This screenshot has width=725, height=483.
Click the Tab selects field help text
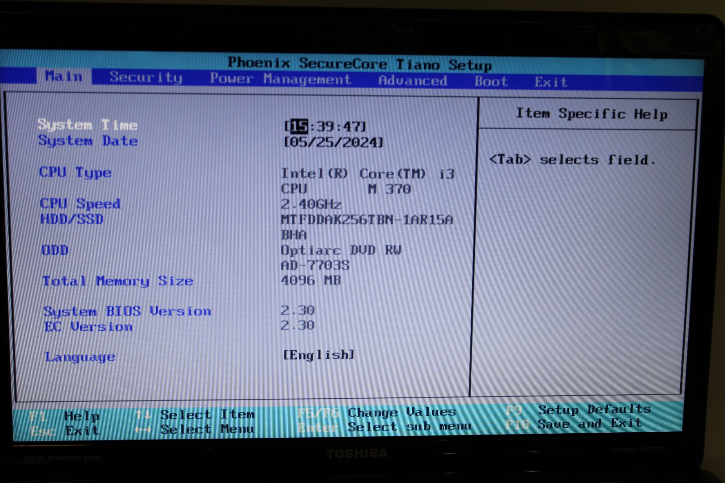(572, 159)
